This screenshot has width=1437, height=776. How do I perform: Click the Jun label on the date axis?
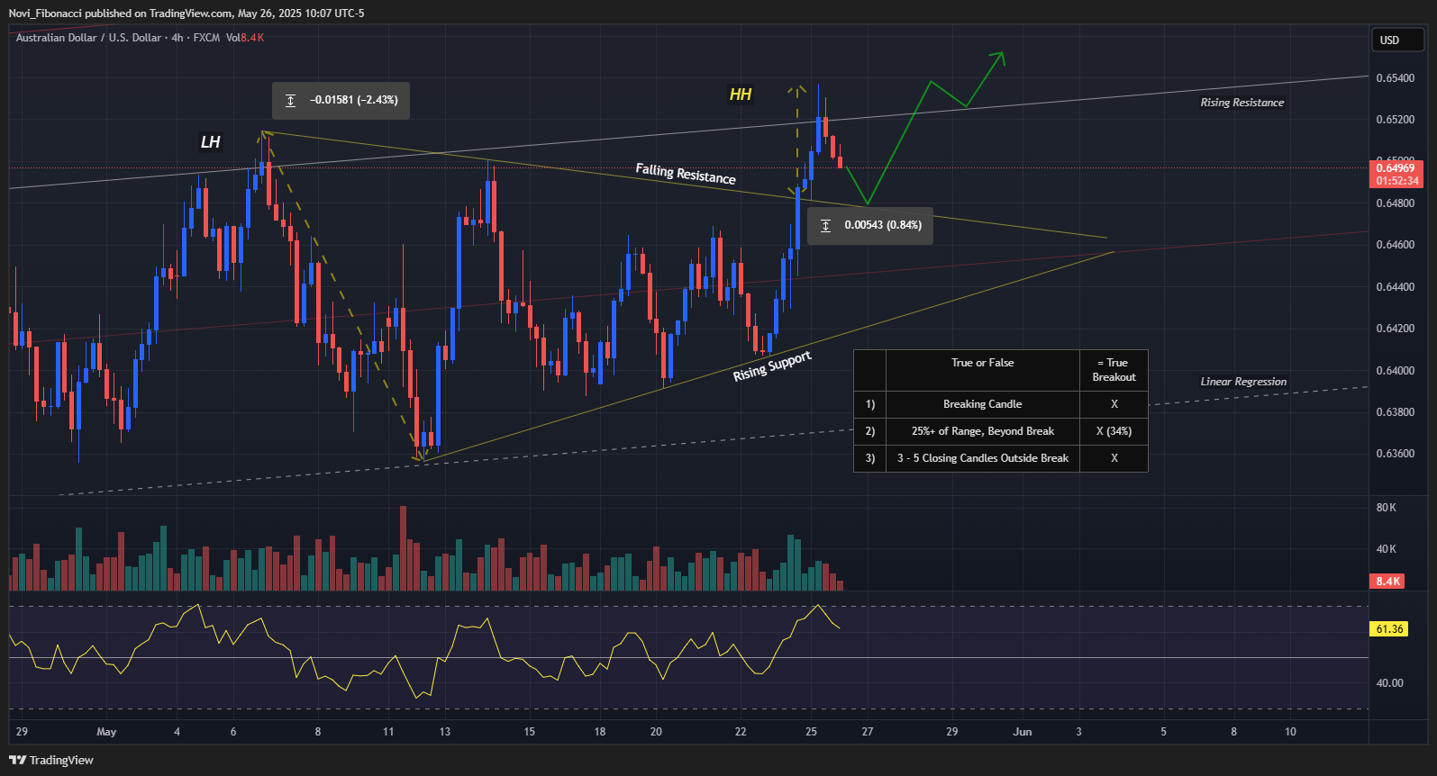(x=1022, y=732)
